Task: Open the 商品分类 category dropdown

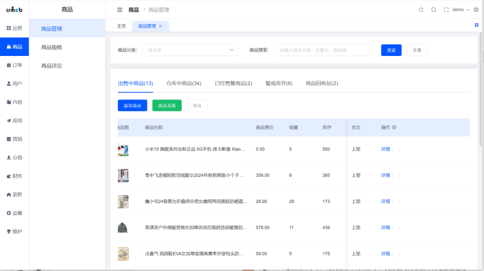Action: point(190,50)
